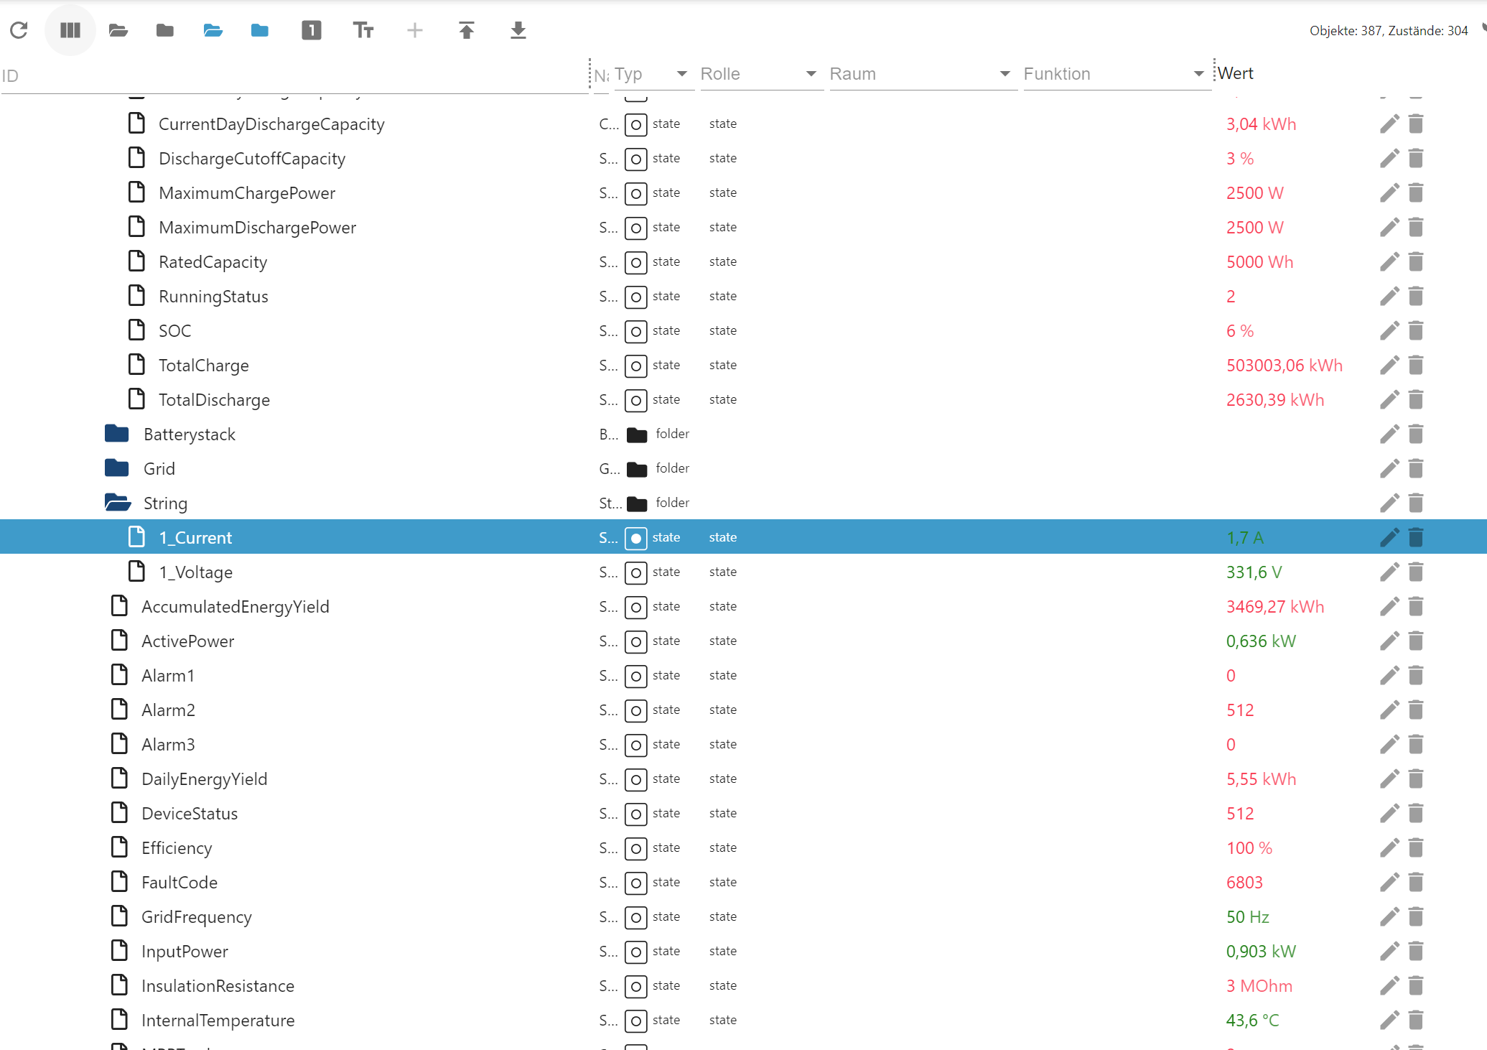
Task: Delete the Alarm2 object with the trash icon
Action: [x=1416, y=710]
